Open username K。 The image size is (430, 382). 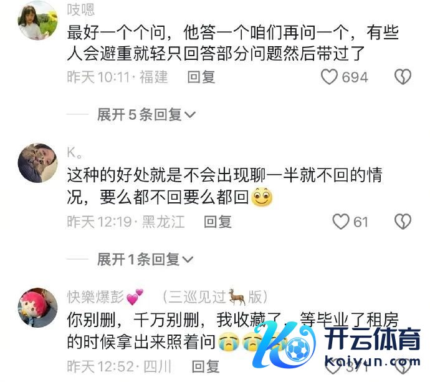(x=75, y=152)
